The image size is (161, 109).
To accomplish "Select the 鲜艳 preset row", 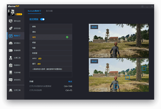I will point(51,27).
